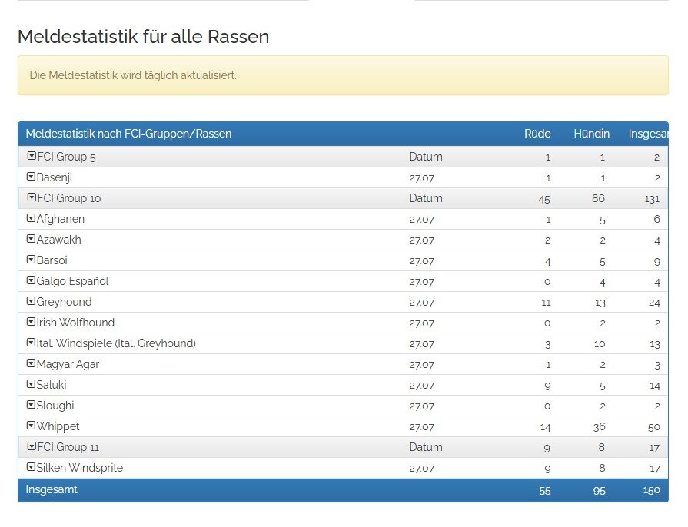
Task: Expand the Basenji row arrow icon
Action: pos(31,176)
